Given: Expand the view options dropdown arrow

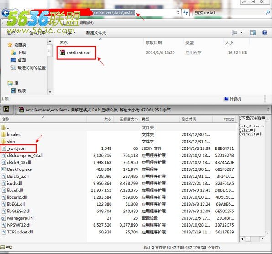Looking at the screenshot, I should tap(241, 32).
